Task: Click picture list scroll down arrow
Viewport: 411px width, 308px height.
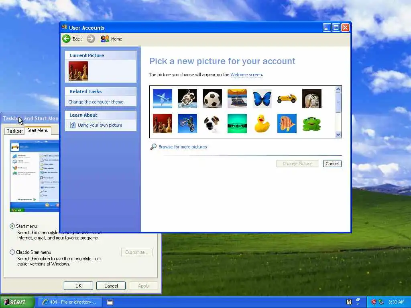Action: click(x=338, y=135)
